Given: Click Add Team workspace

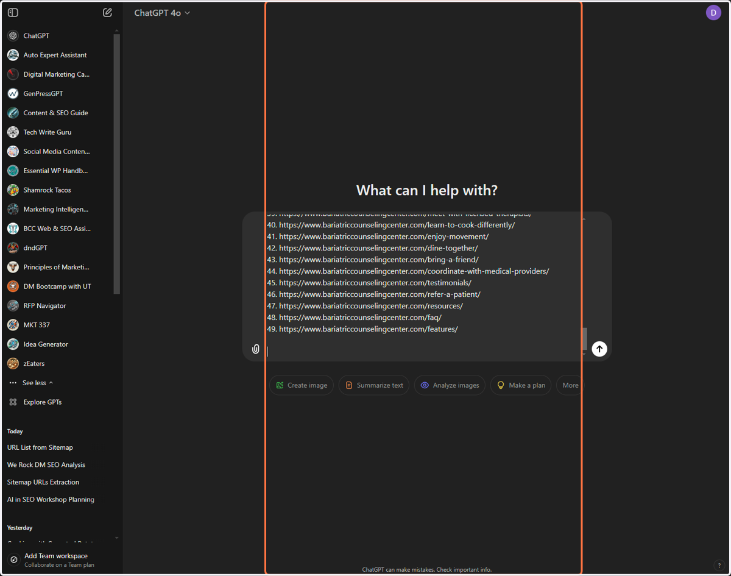Looking at the screenshot, I should (x=56, y=560).
